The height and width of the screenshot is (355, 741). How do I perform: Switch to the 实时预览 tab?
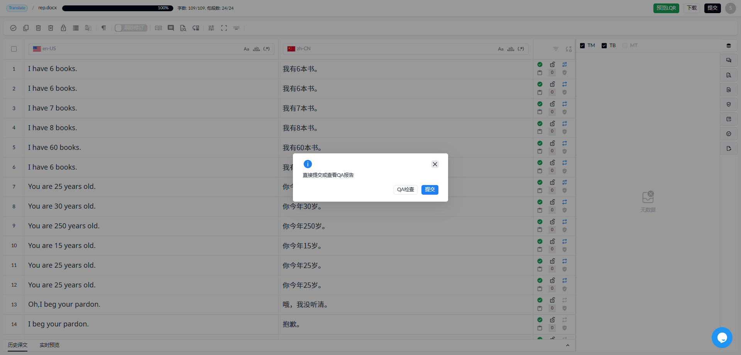[x=49, y=345]
